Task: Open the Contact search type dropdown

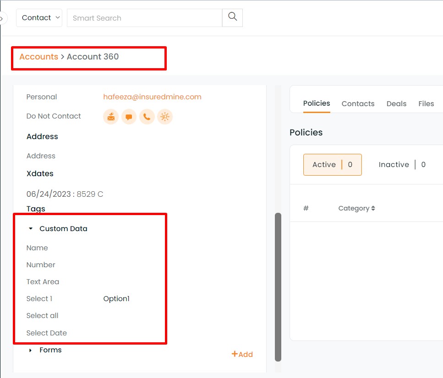Action: [x=39, y=18]
